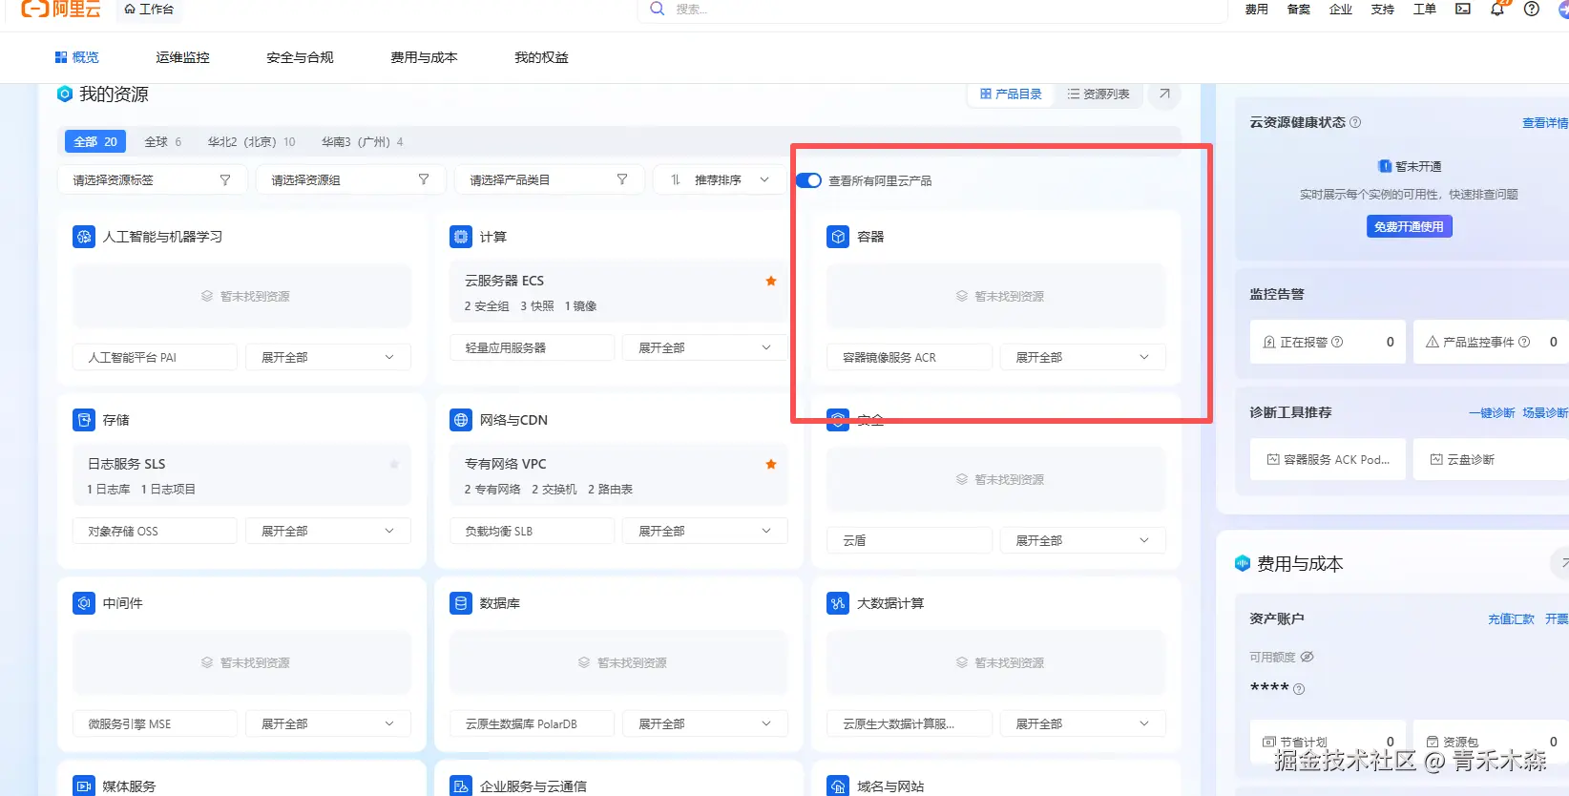The width and height of the screenshot is (1569, 796).
Task: Switch to the 概览 tab
Action: click(76, 57)
